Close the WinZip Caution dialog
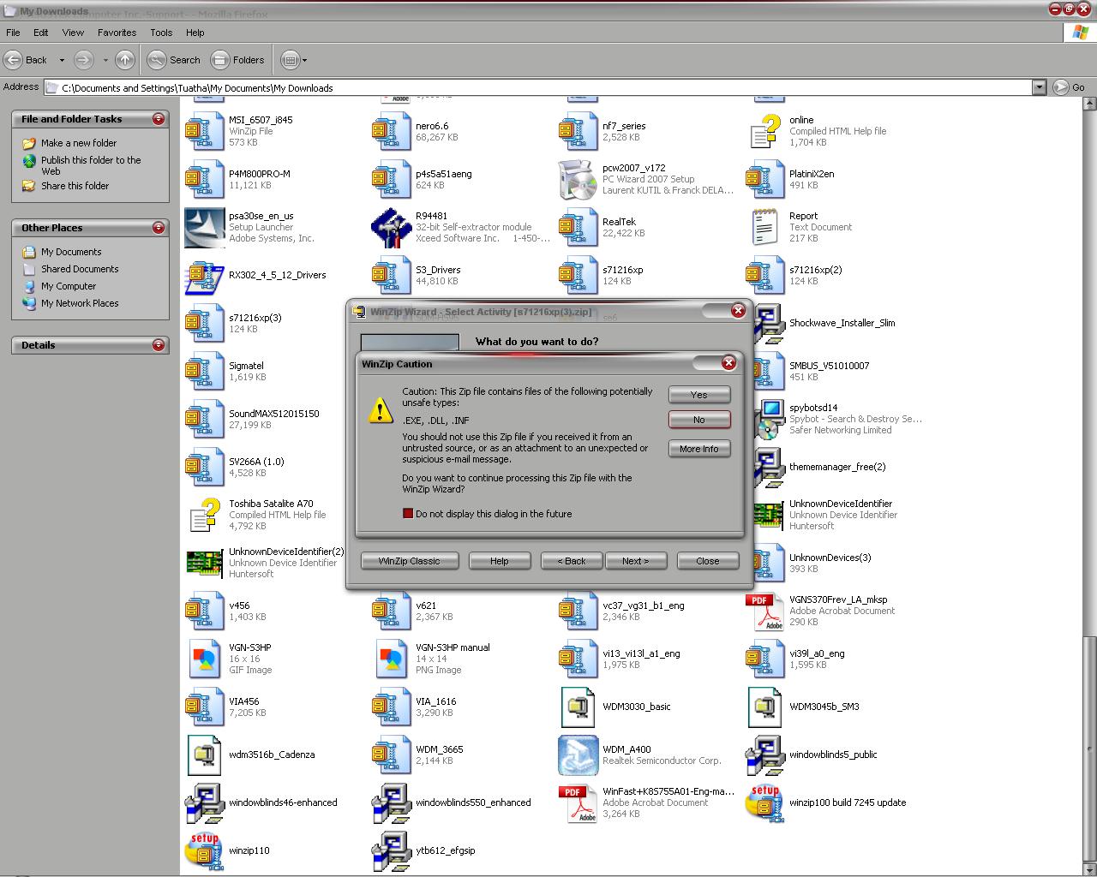The image size is (1097, 877). click(728, 363)
